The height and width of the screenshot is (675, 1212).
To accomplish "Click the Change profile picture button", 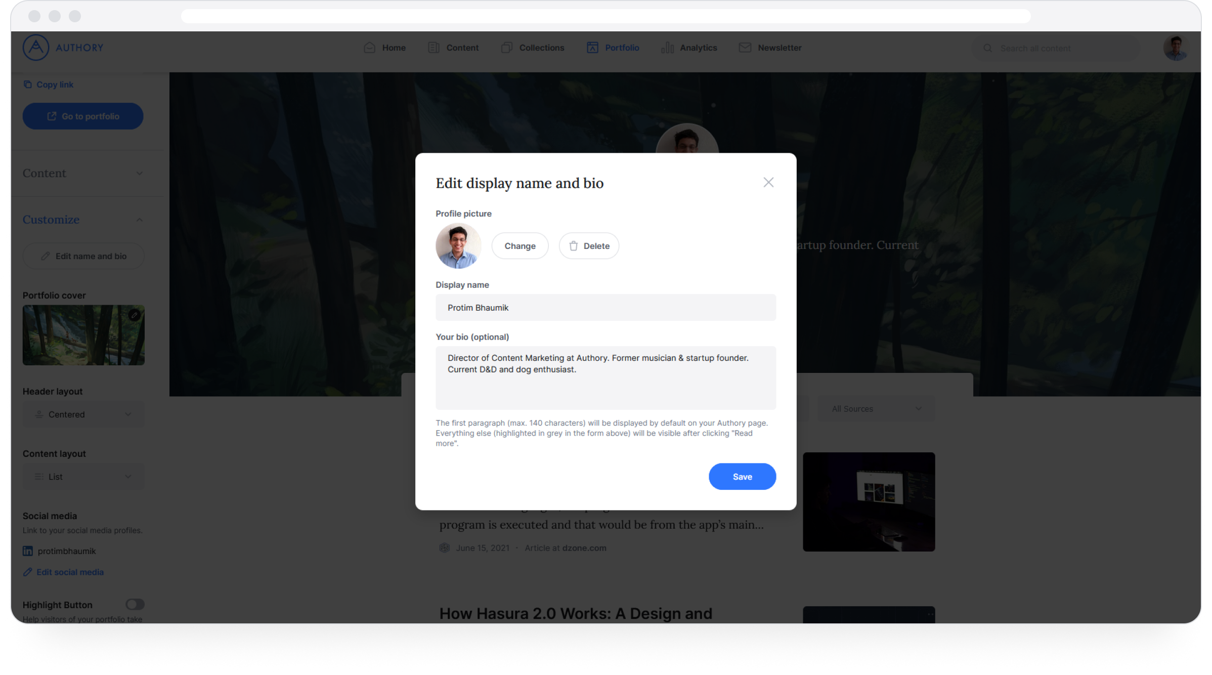I will [520, 246].
